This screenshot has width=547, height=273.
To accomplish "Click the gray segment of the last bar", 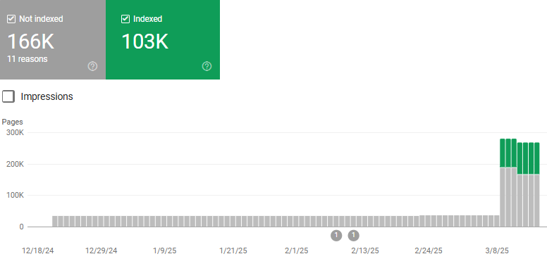I will 537,201.
